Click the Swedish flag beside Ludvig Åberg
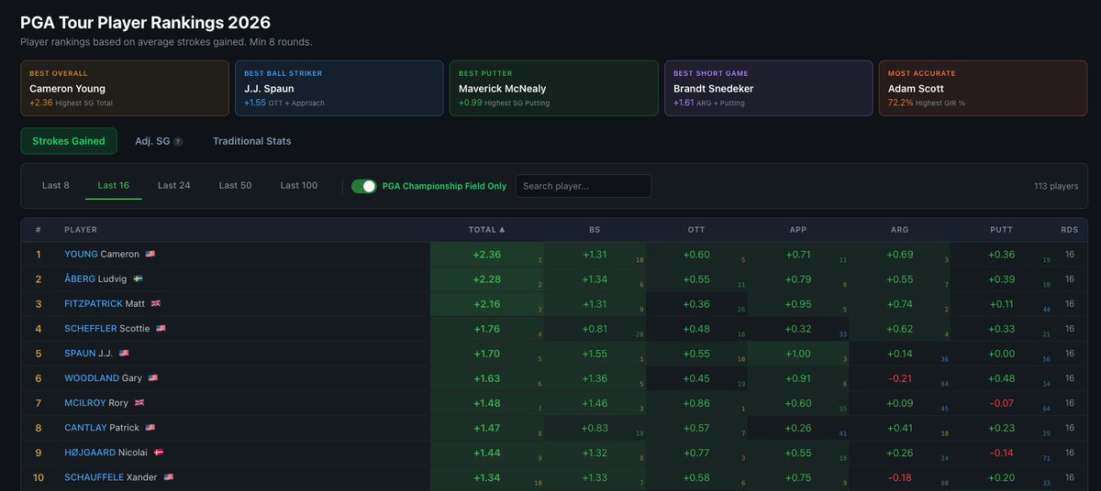 (x=138, y=278)
